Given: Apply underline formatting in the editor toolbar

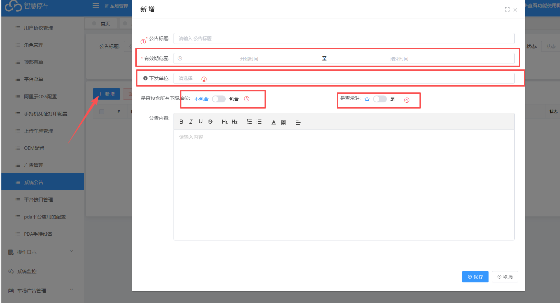Looking at the screenshot, I should tap(201, 122).
